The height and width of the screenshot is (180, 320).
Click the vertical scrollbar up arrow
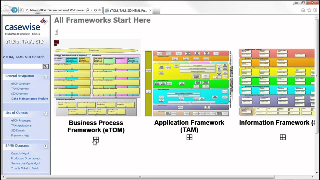click(x=317, y=17)
